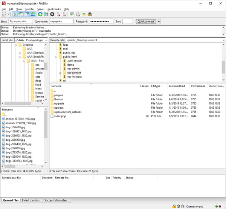Select local file dogs-3130783_1920.jpg

(19, 161)
